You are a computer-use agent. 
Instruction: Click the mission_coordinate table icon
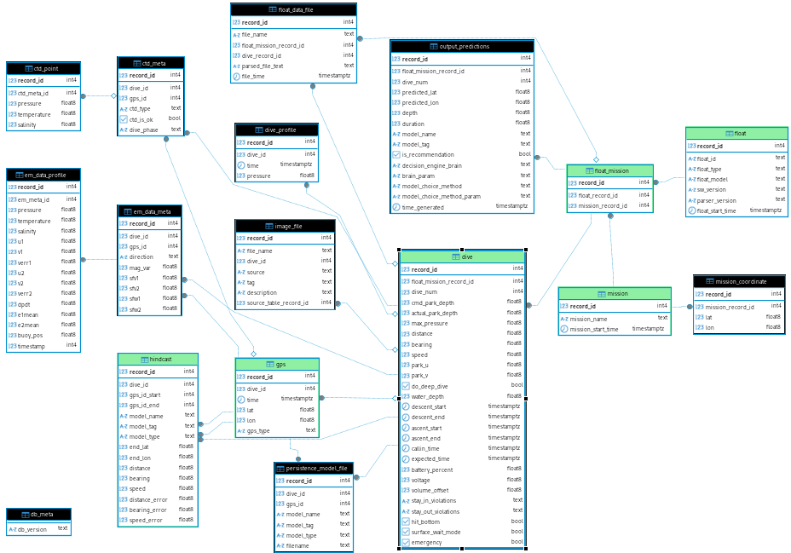pyautogui.click(x=710, y=282)
